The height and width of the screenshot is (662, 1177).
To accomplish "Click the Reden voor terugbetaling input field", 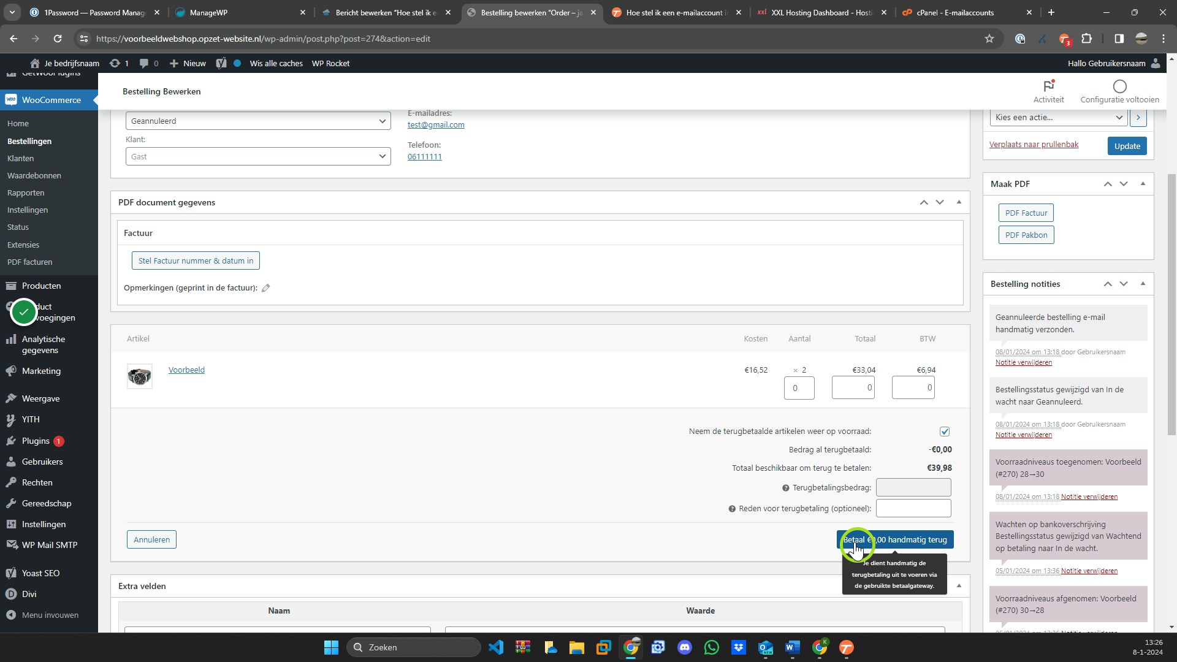I will [x=913, y=509].
